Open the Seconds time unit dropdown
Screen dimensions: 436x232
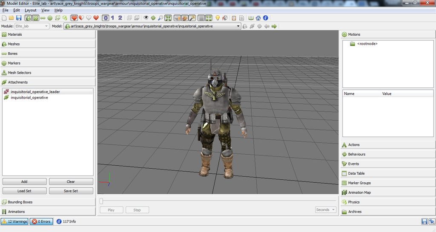pyautogui.click(x=326, y=210)
